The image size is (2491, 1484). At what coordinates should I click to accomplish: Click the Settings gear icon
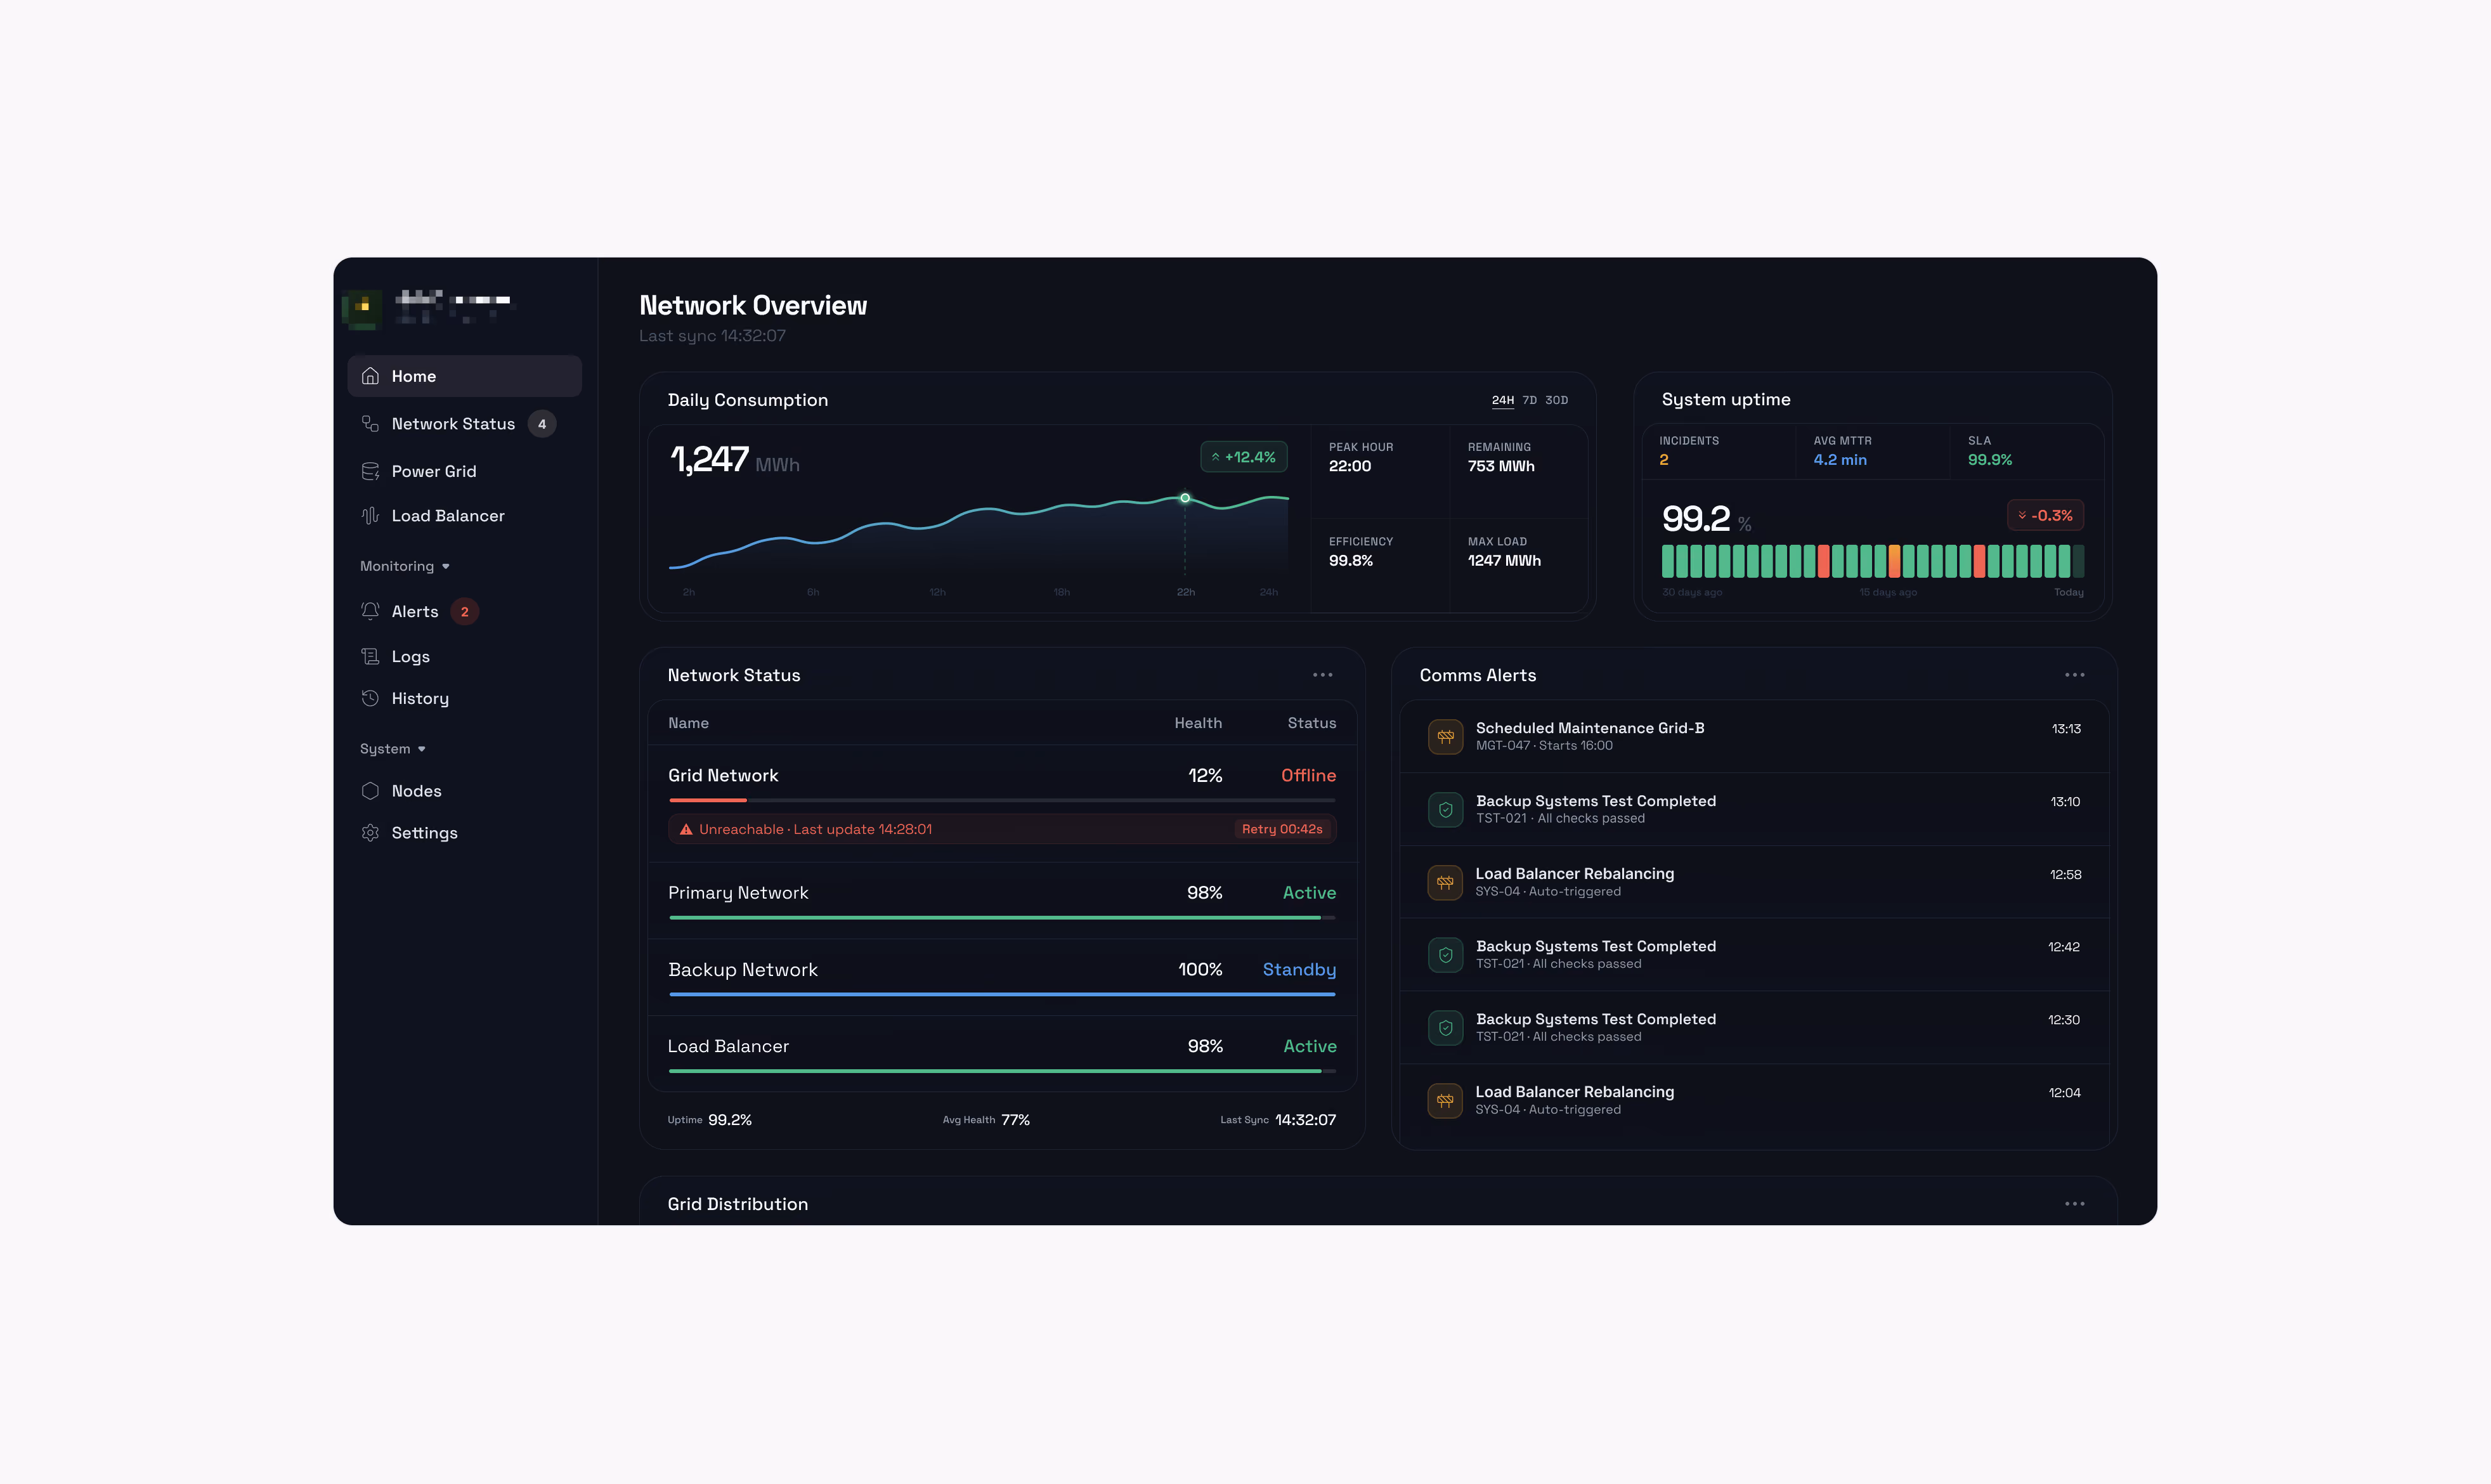[x=370, y=833]
